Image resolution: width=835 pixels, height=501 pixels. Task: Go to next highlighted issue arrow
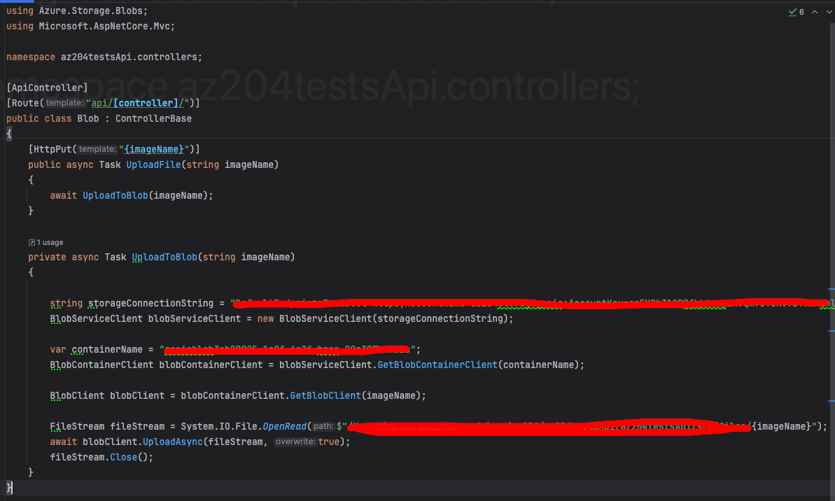[829, 12]
